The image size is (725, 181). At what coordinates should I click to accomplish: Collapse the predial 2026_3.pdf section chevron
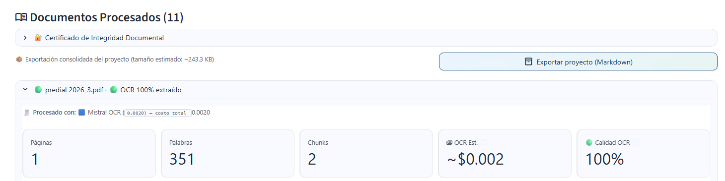tap(25, 90)
